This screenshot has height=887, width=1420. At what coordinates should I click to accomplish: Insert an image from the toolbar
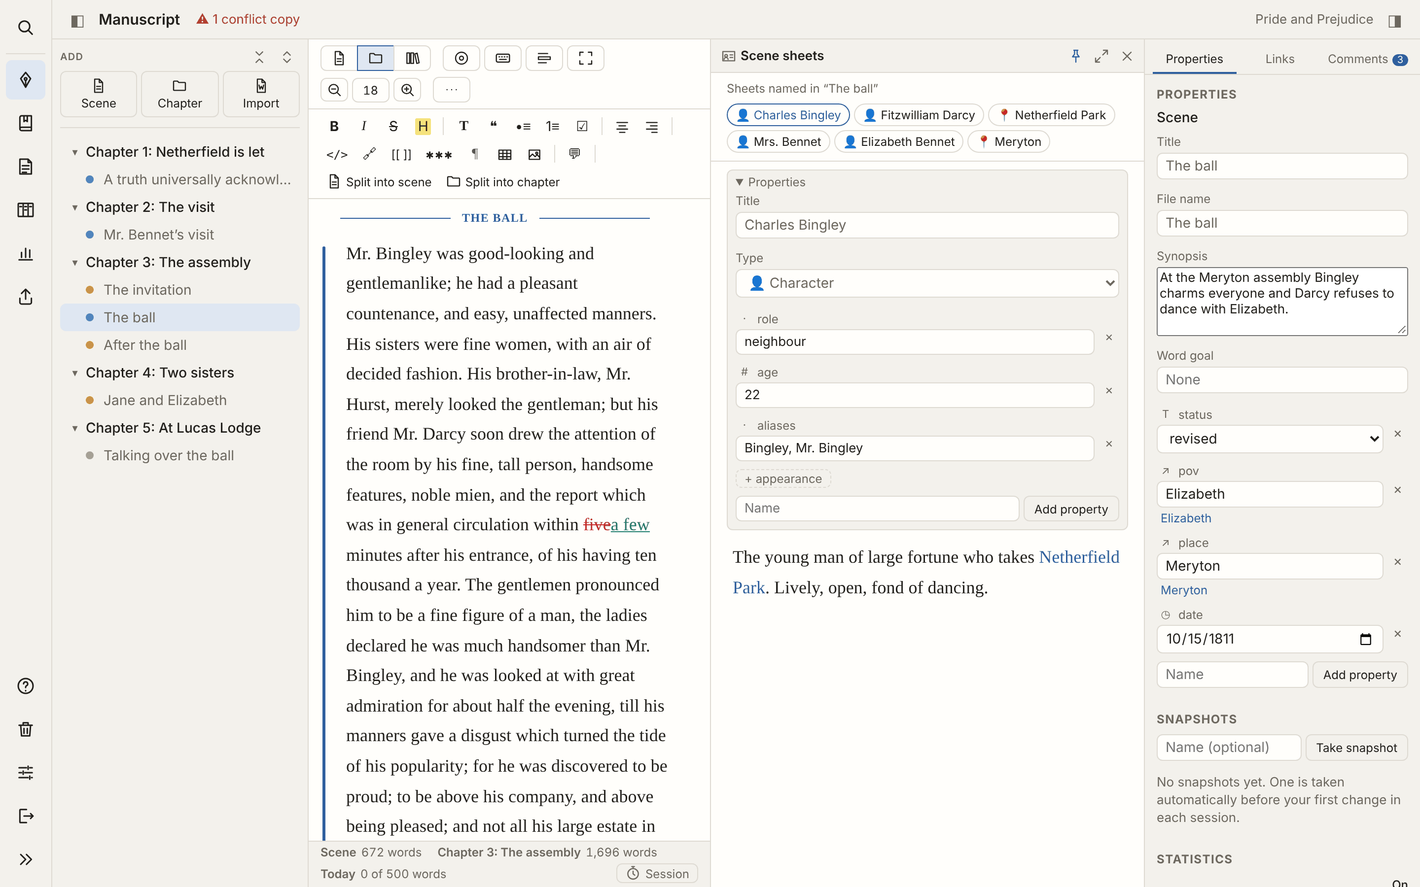pos(534,154)
